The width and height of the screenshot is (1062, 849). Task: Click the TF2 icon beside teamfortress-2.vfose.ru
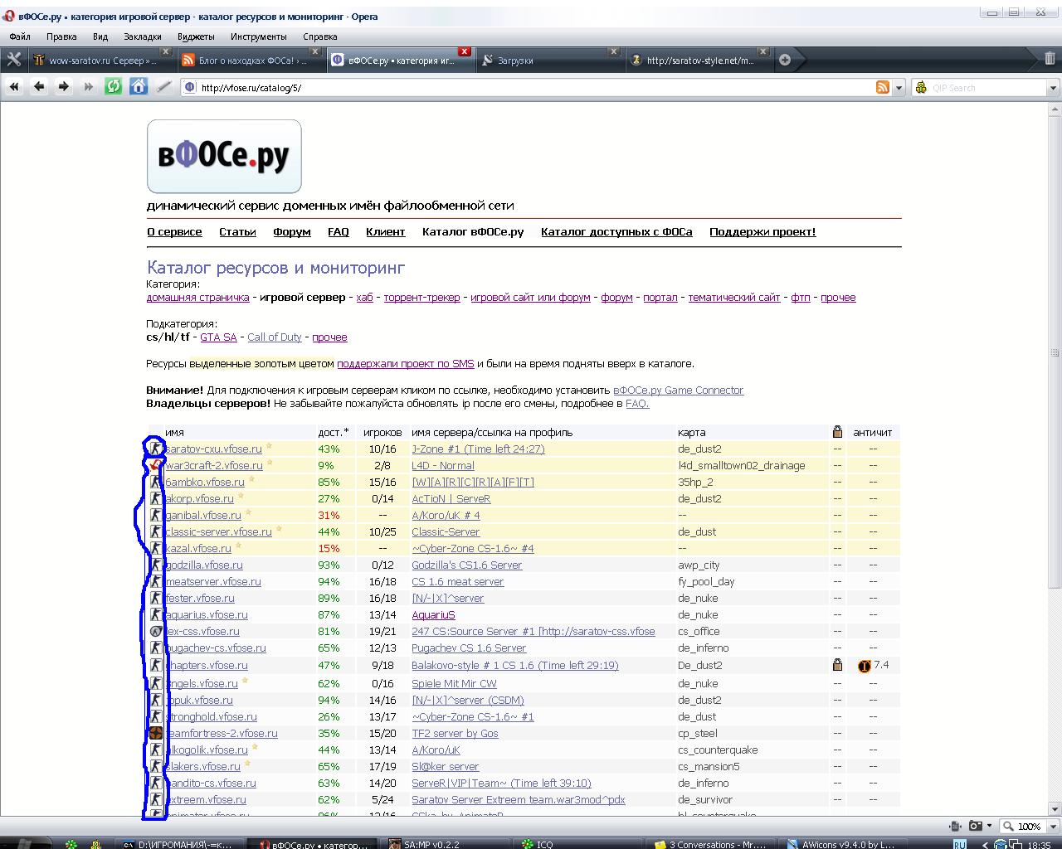point(155,733)
